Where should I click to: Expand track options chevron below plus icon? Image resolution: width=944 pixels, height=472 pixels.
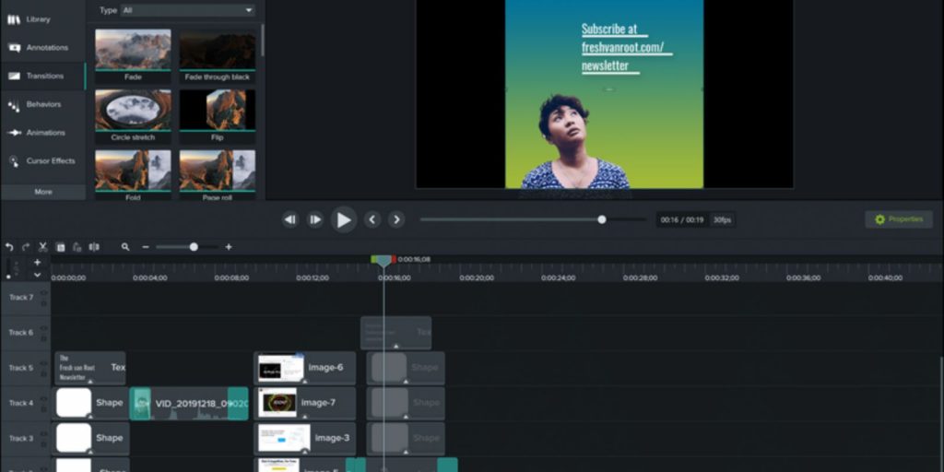pyautogui.click(x=37, y=275)
